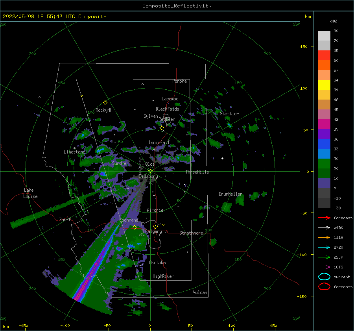354x331 pixels.
Task: Click the dBZ legend heading
Action: (x=334, y=21)
